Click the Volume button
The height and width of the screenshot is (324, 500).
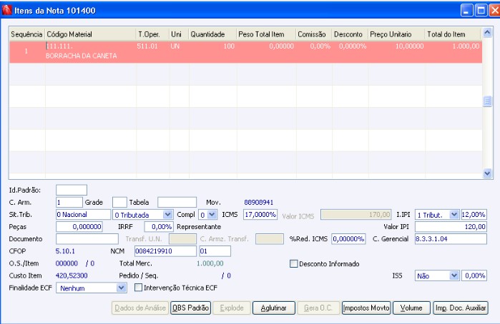coord(411,308)
